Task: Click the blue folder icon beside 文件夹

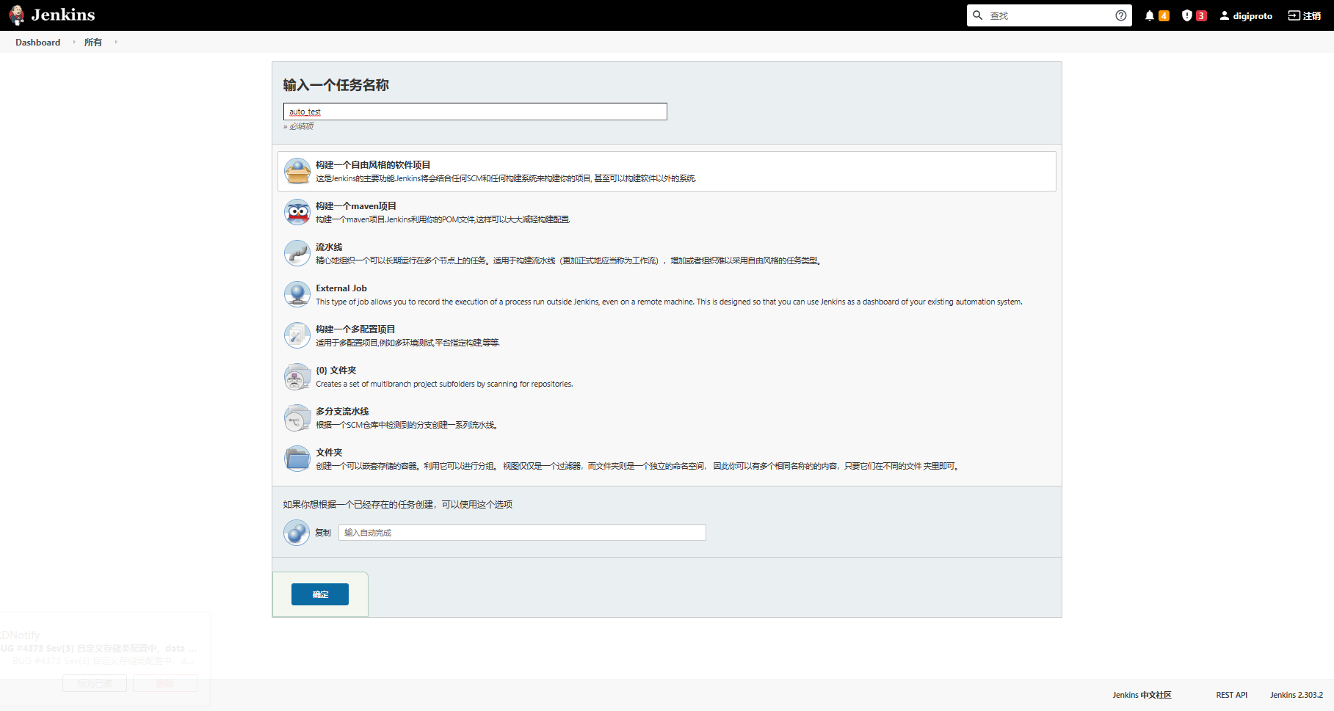Action: tap(297, 457)
